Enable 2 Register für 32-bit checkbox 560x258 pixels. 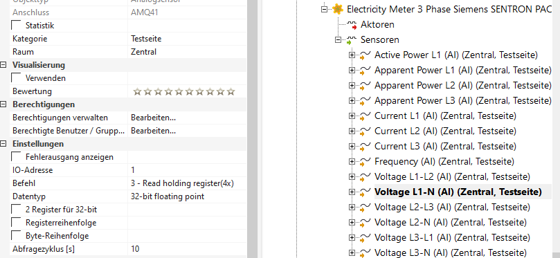click(x=16, y=210)
